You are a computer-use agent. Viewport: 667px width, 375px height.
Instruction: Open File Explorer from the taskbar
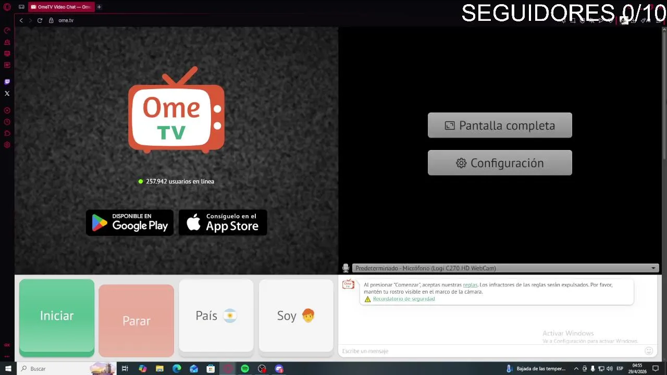[159, 369]
